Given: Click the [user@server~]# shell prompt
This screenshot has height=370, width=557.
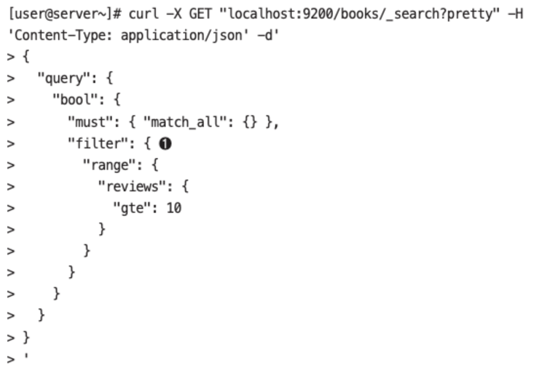Looking at the screenshot, I should click(x=65, y=14).
